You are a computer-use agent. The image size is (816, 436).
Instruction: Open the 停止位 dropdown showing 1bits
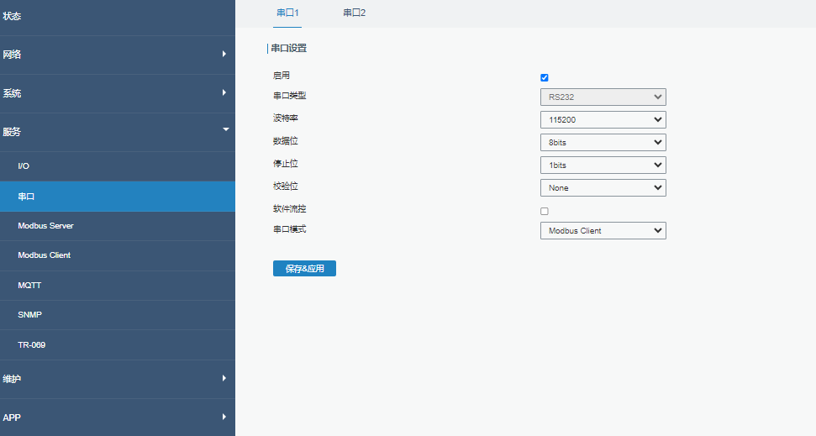pyautogui.click(x=603, y=165)
